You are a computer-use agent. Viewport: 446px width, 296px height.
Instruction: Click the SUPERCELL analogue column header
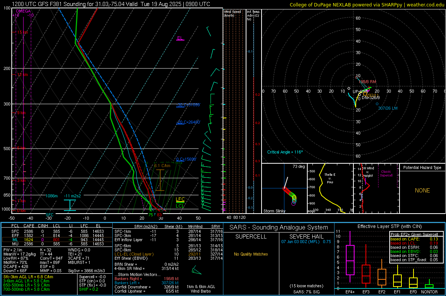click(x=251, y=237)
